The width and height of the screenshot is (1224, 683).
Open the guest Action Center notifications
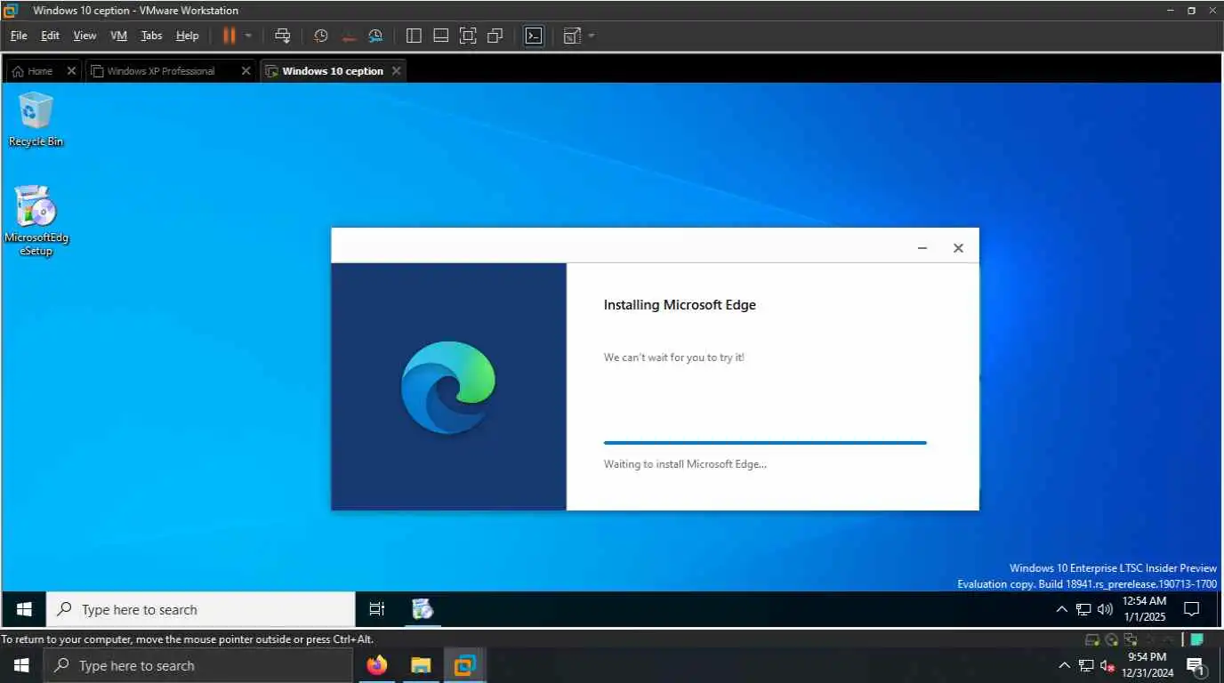pyautogui.click(x=1192, y=609)
